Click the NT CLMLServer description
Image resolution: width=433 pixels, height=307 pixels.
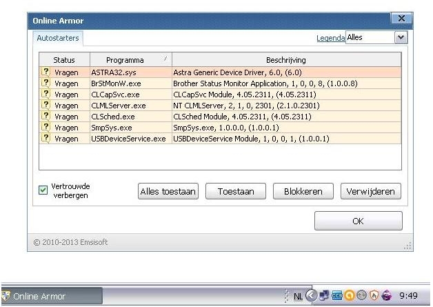[246, 106]
